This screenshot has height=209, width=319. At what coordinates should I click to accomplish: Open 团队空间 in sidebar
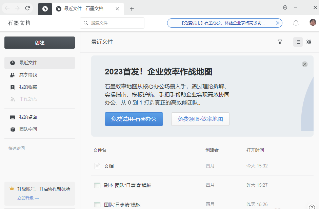tap(40, 129)
